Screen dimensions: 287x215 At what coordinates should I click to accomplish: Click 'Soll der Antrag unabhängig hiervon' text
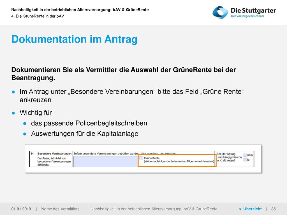tap(229, 156)
